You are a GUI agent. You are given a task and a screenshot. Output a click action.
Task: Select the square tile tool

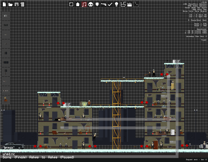pyautogui.click(x=71, y=4)
